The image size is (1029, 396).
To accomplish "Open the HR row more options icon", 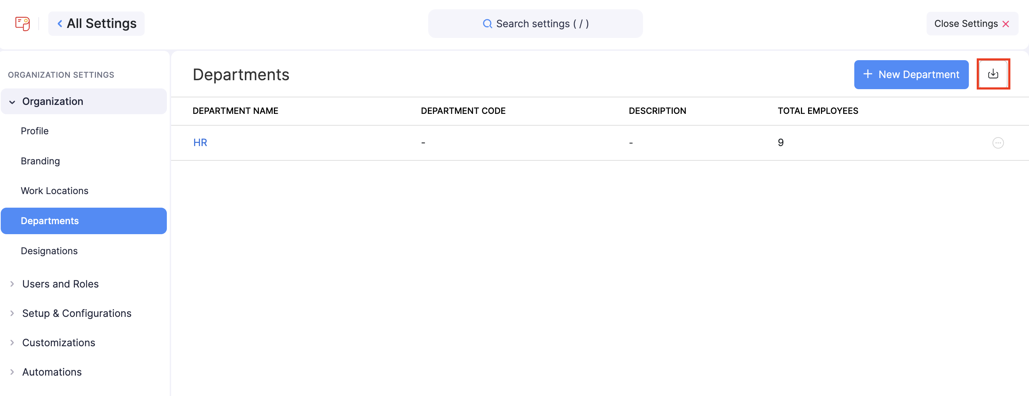I will pos(997,143).
